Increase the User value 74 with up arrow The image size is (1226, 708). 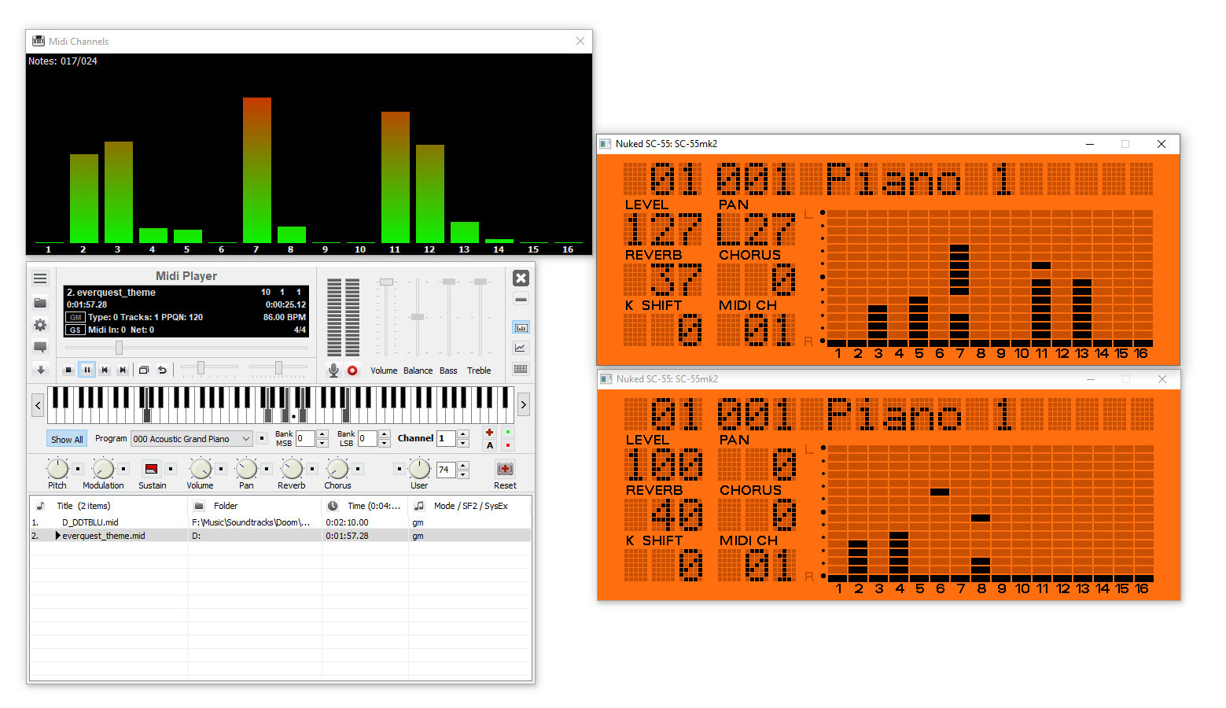(463, 466)
